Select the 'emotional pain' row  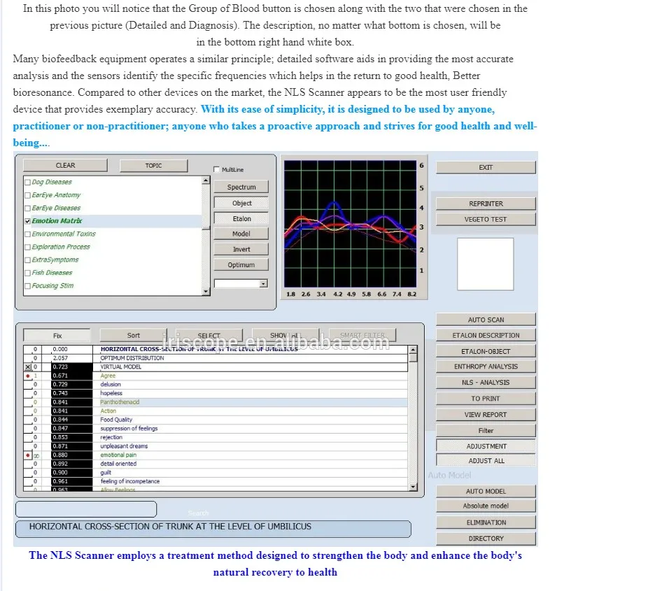pyautogui.click(x=216, y=455)
